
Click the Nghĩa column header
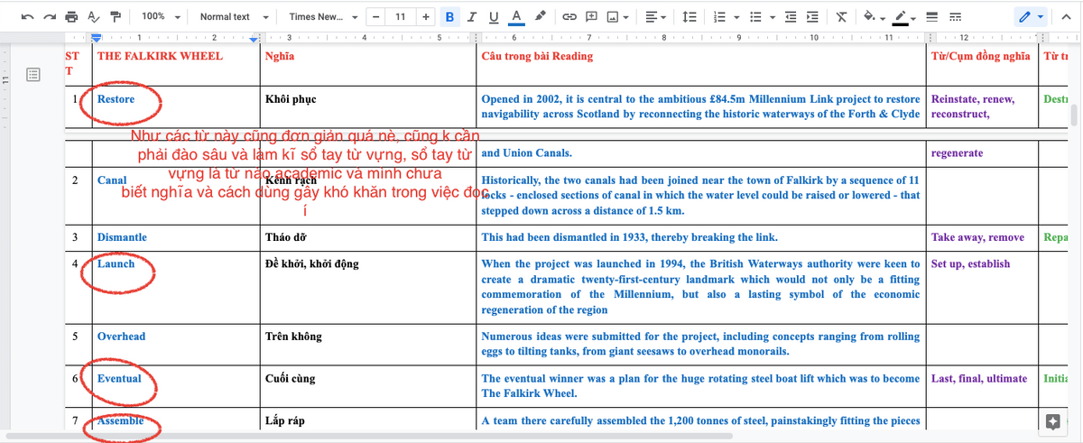click(x=282, y=56)
